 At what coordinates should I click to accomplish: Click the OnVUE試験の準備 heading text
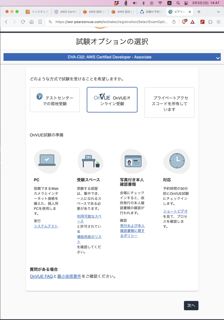tap(47, 135)
